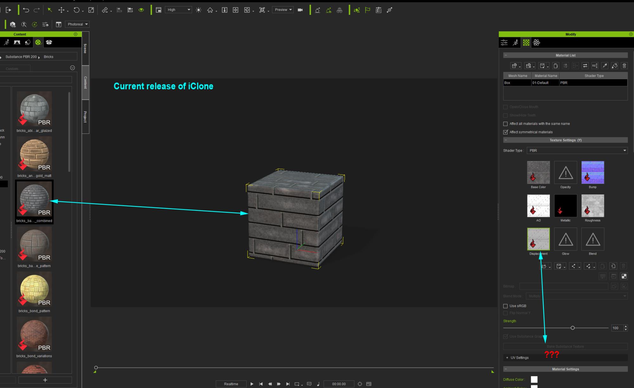
Task: Click the Next Frame playback button
Action: [x=279, y=384]
